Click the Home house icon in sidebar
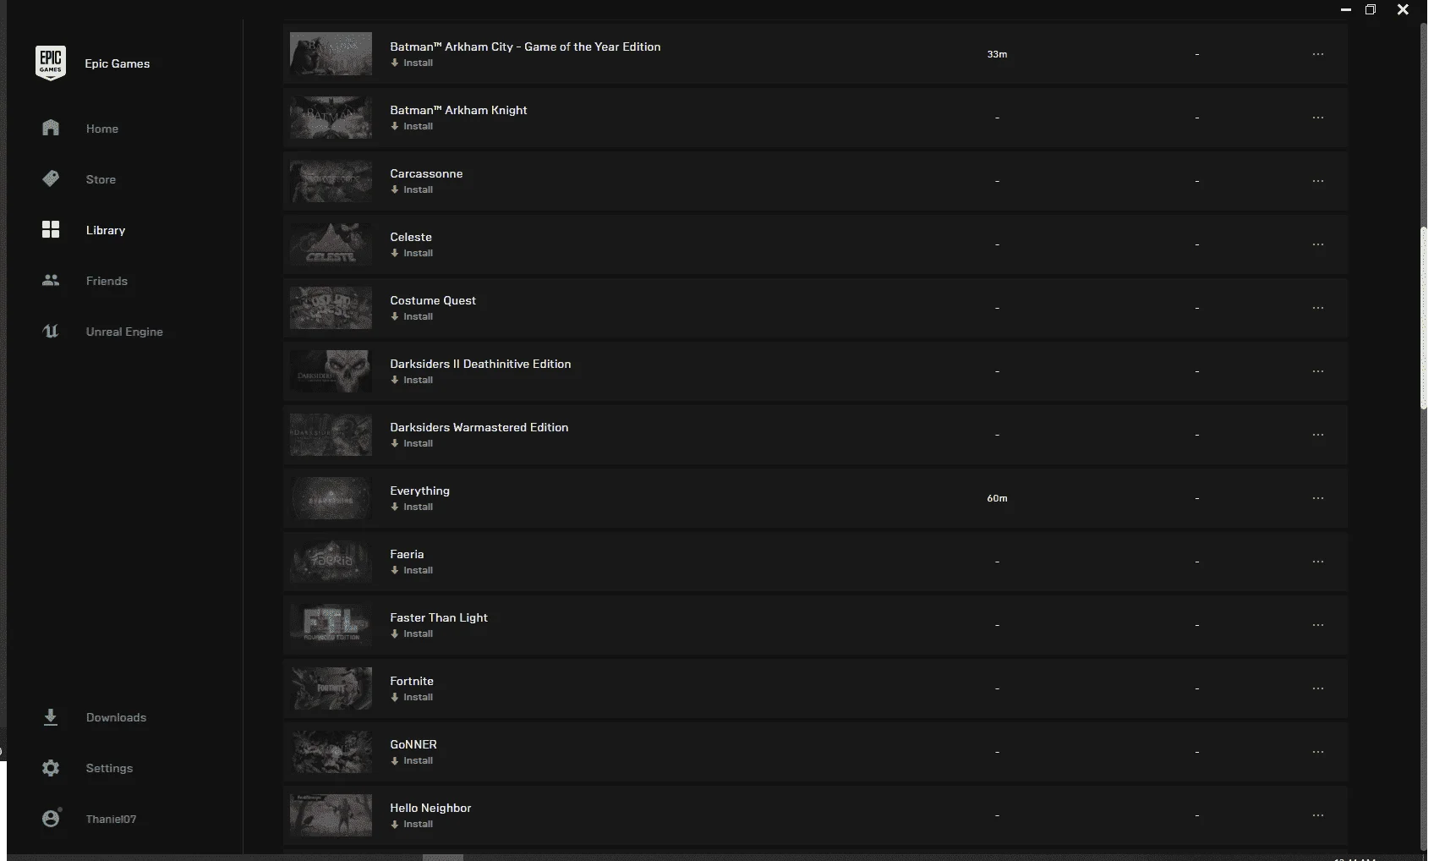Screen dimensions: 1434x861 pos(51,128)
